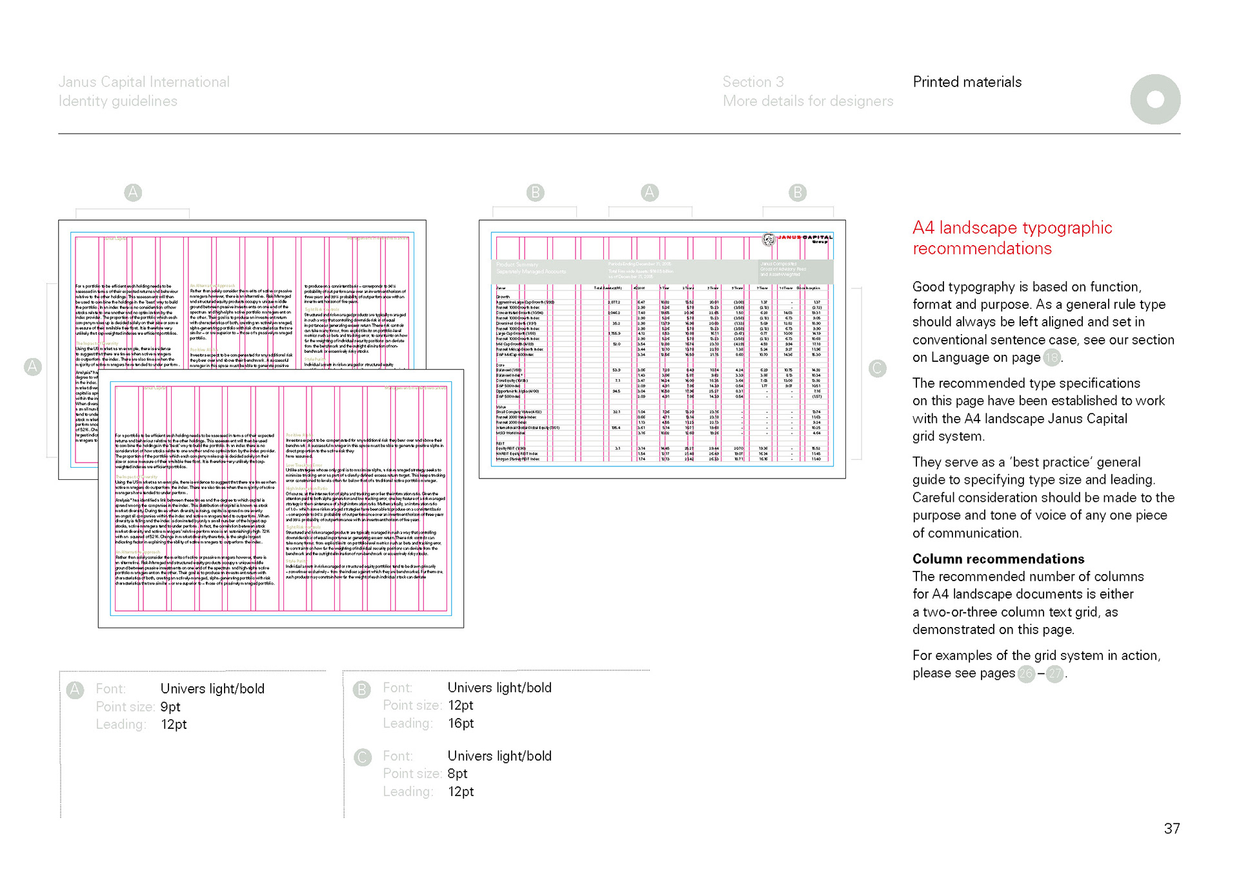The width and height of the screenshot is (1239, 876).
Task: Click the grey circle logo in header
Action: point(1155,99)
